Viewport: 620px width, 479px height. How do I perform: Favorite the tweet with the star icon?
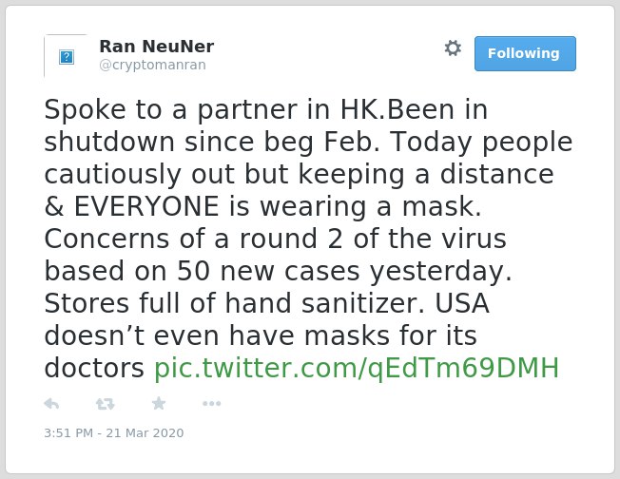[159, 403]
